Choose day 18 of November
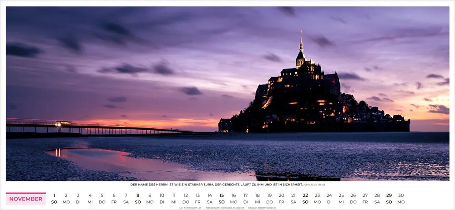This screenshot has height=210, width=455. pyautogui.click(x=258, y=195)
